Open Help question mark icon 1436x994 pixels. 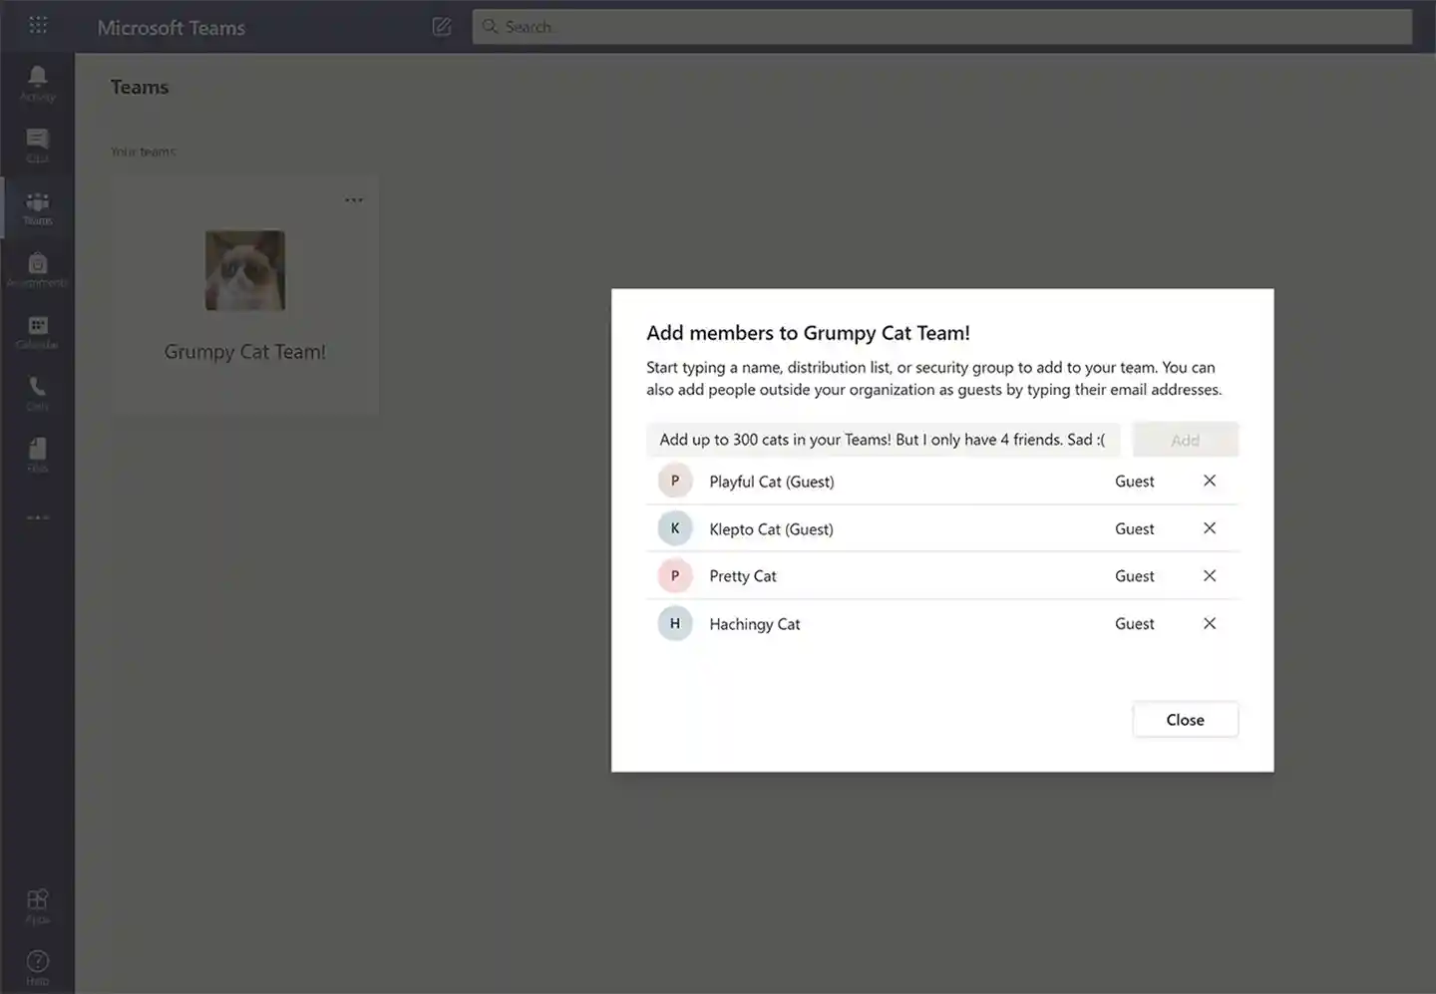coord(37,967)
